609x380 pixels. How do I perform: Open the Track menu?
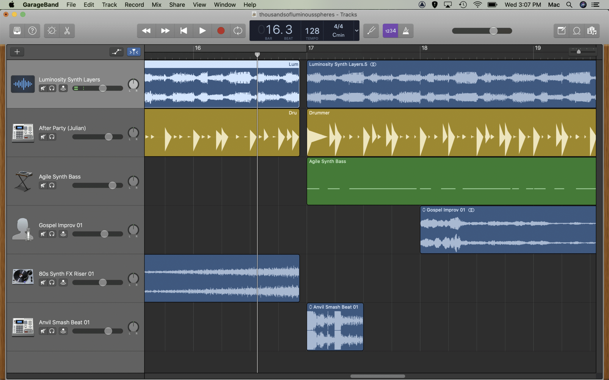109,4
